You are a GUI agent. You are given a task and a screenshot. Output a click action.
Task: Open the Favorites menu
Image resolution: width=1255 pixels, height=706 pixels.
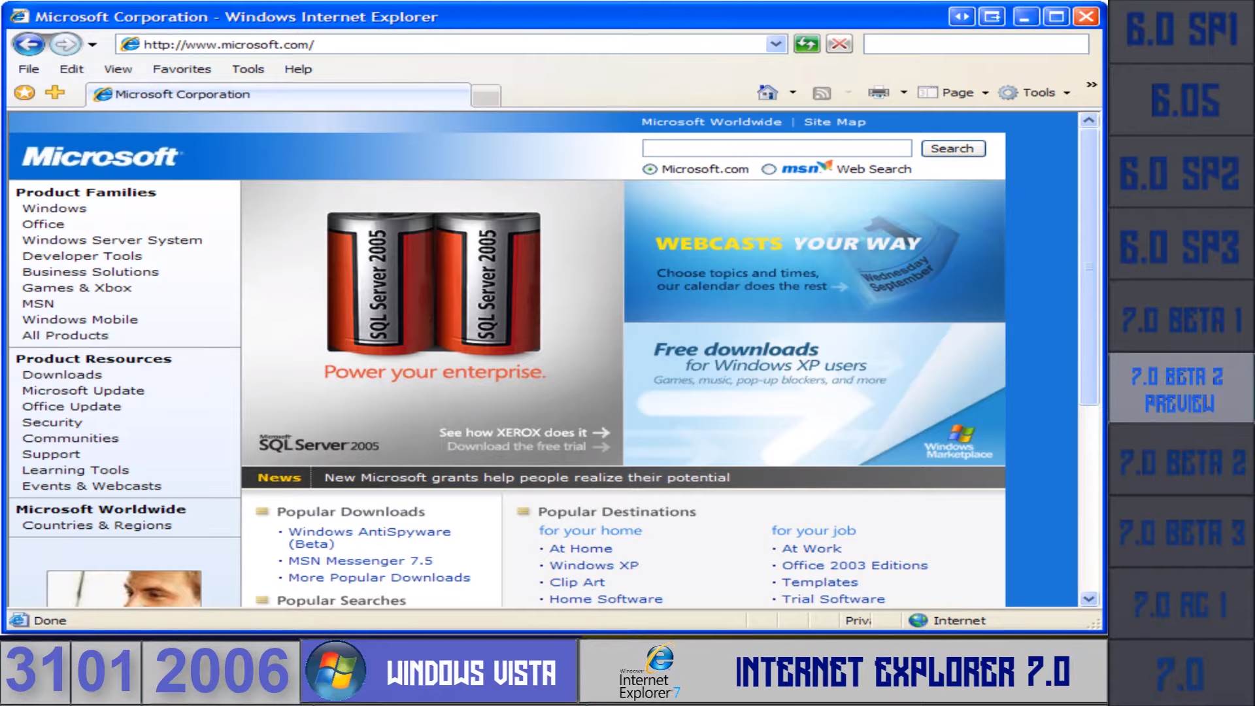[x=181, y=69]
